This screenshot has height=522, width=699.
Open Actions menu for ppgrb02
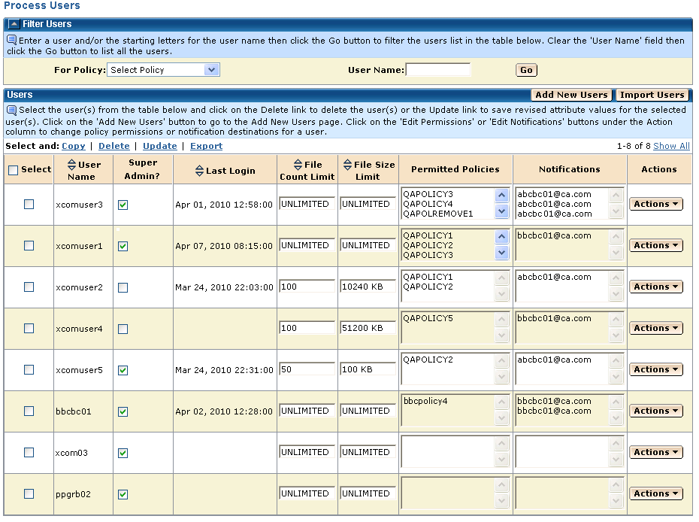pos(655,493)
